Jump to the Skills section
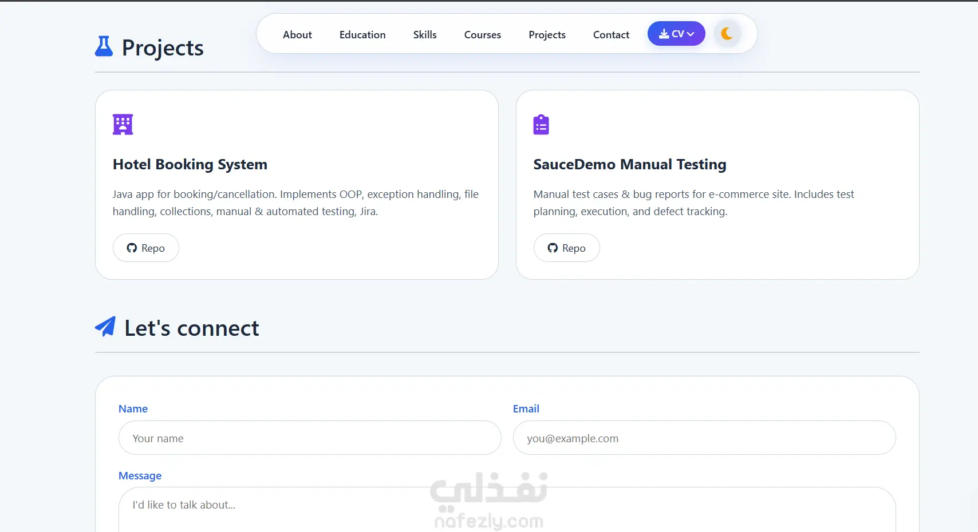The image size is (978, 532). coord(425,35)
